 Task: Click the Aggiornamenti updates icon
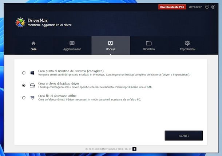72,43
